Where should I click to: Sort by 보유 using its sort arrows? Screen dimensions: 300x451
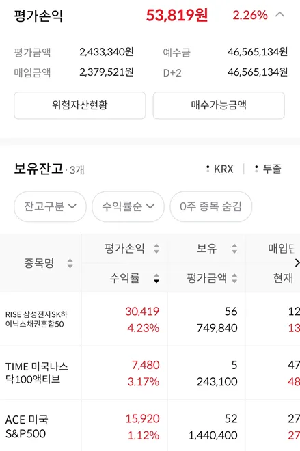pyautogui.click(x=234, y=249)
